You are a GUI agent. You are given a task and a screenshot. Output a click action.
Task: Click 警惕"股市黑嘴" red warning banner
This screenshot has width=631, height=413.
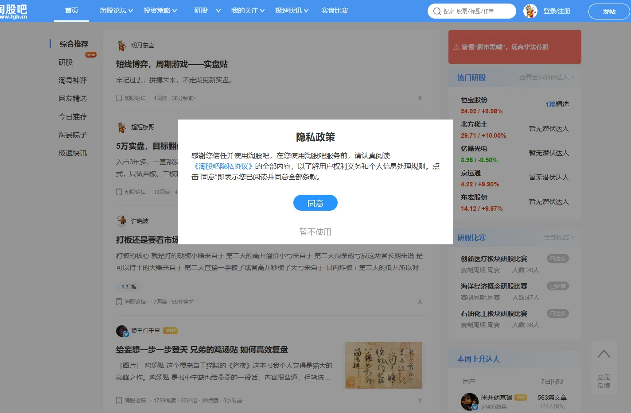click(515, 47)
